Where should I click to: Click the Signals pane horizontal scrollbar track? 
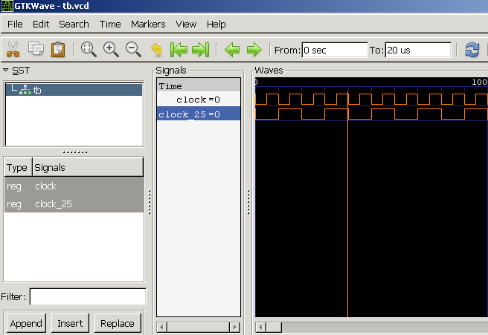[x=198, y=328]
